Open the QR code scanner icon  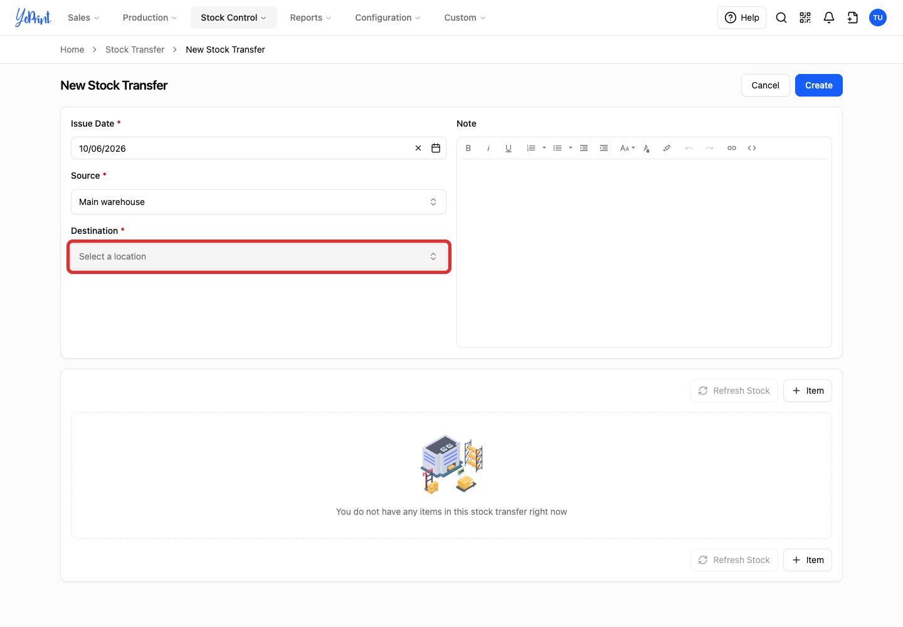point(805,18)
